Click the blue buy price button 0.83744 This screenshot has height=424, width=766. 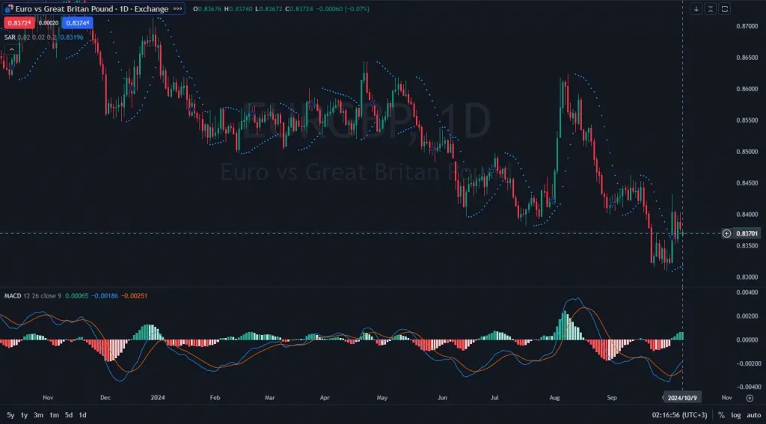(x=78, y=23)
